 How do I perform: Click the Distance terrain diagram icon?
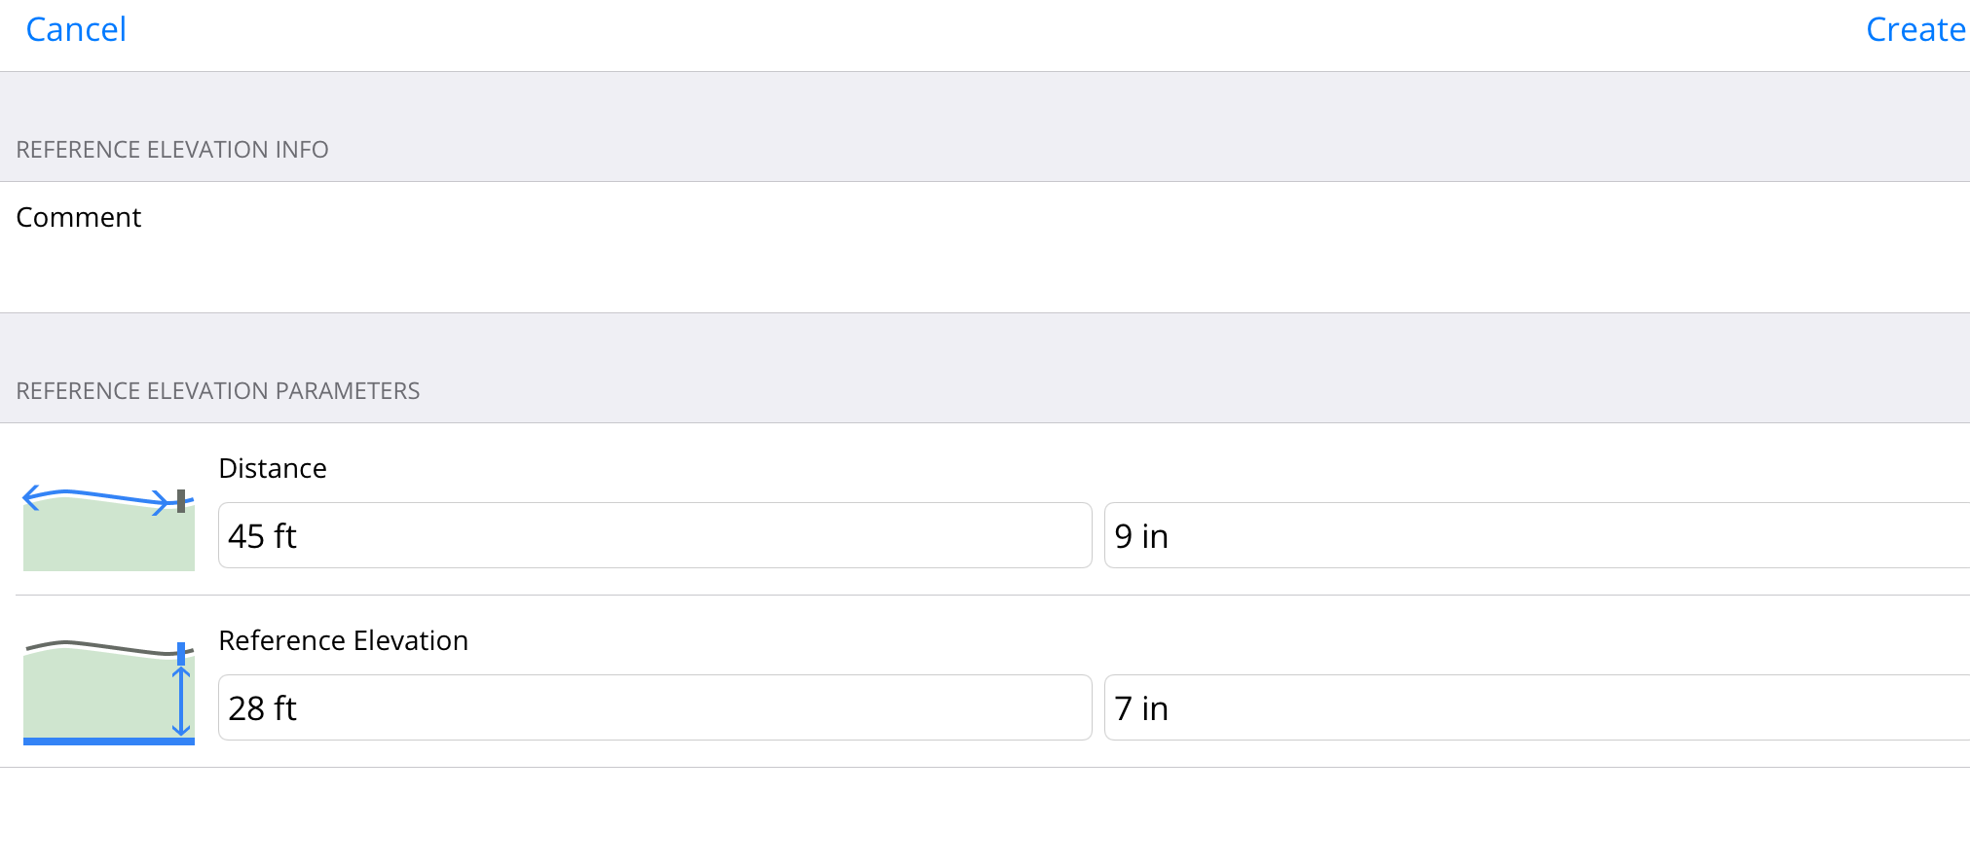pos(108,528)
